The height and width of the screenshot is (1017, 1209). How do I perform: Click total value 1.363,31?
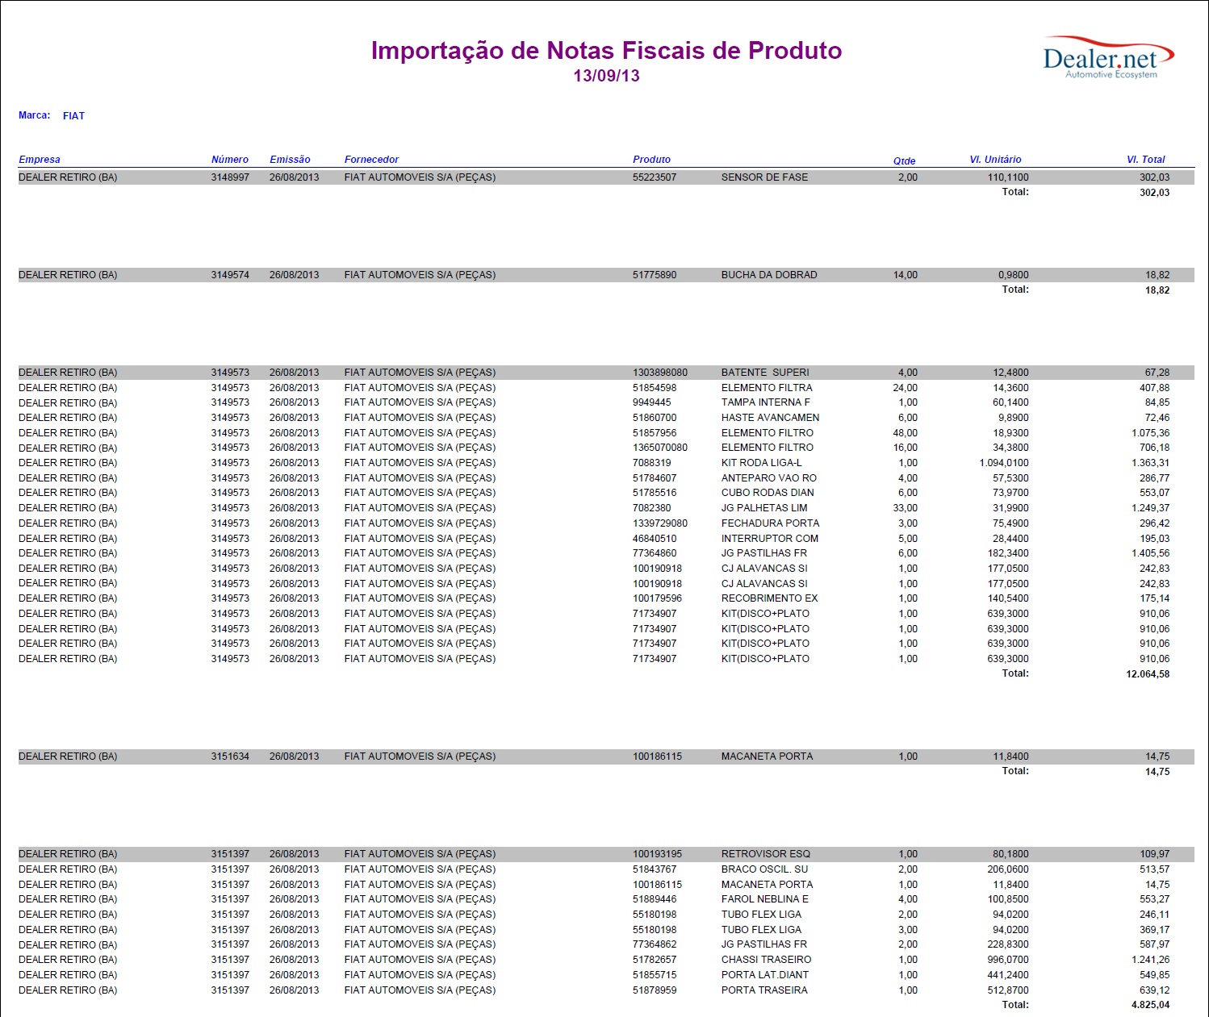coord(1151,463)
